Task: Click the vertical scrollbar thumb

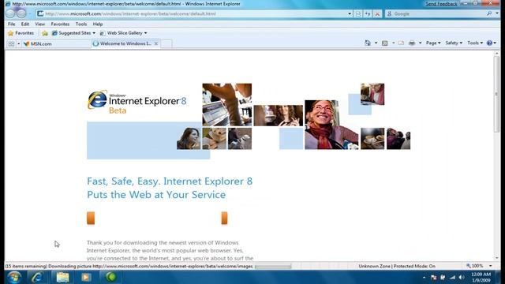Action: coord(496,94)
